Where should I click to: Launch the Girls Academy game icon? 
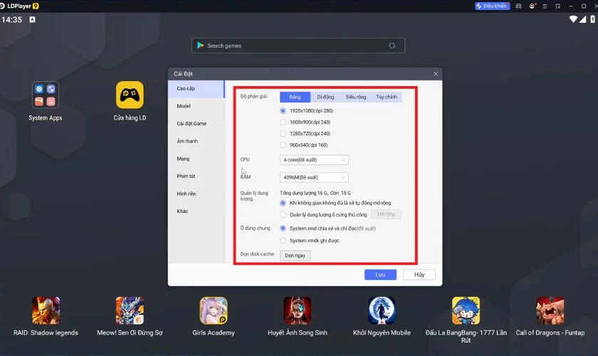pos(214,310)
